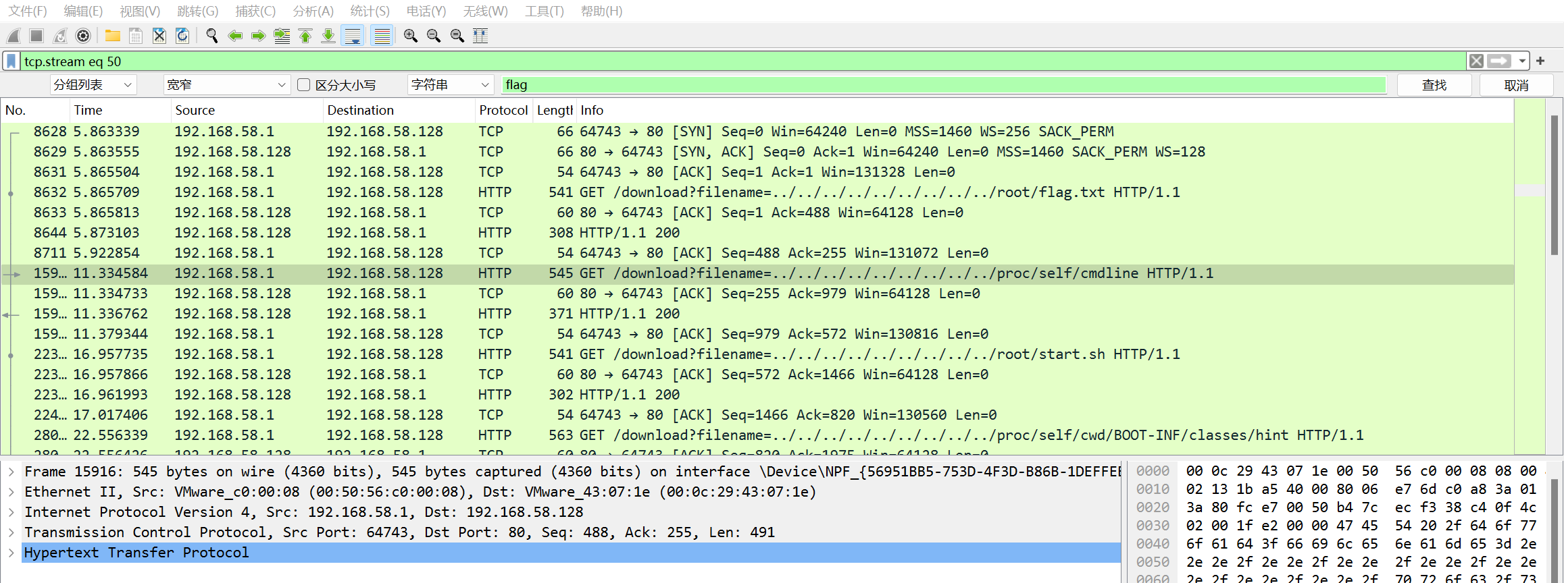
Task: Select the GET /root/flag.txt packet row
Action: pyautogui.click(x=676, y=192)
